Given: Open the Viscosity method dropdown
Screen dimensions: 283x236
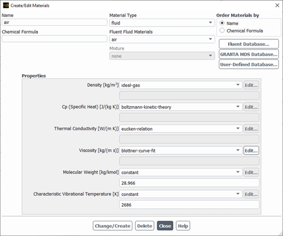Looking at the screenshot, I should coord(181,151).
